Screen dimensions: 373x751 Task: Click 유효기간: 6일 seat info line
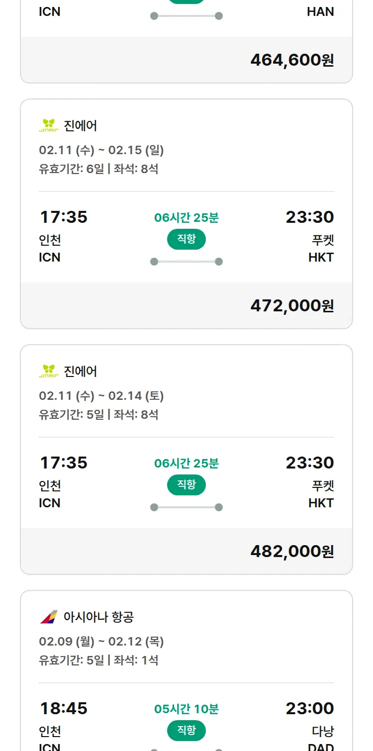(x=98, y=169)
